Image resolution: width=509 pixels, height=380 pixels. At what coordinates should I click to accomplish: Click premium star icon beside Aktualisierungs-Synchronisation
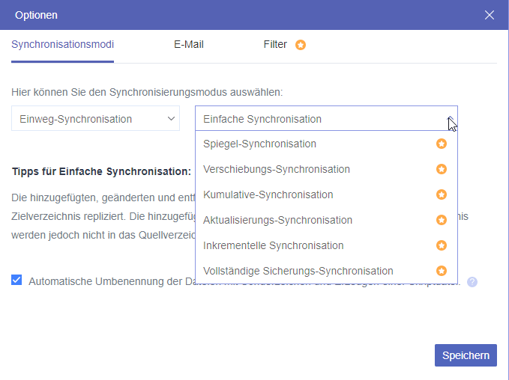(x=442, y=220)
